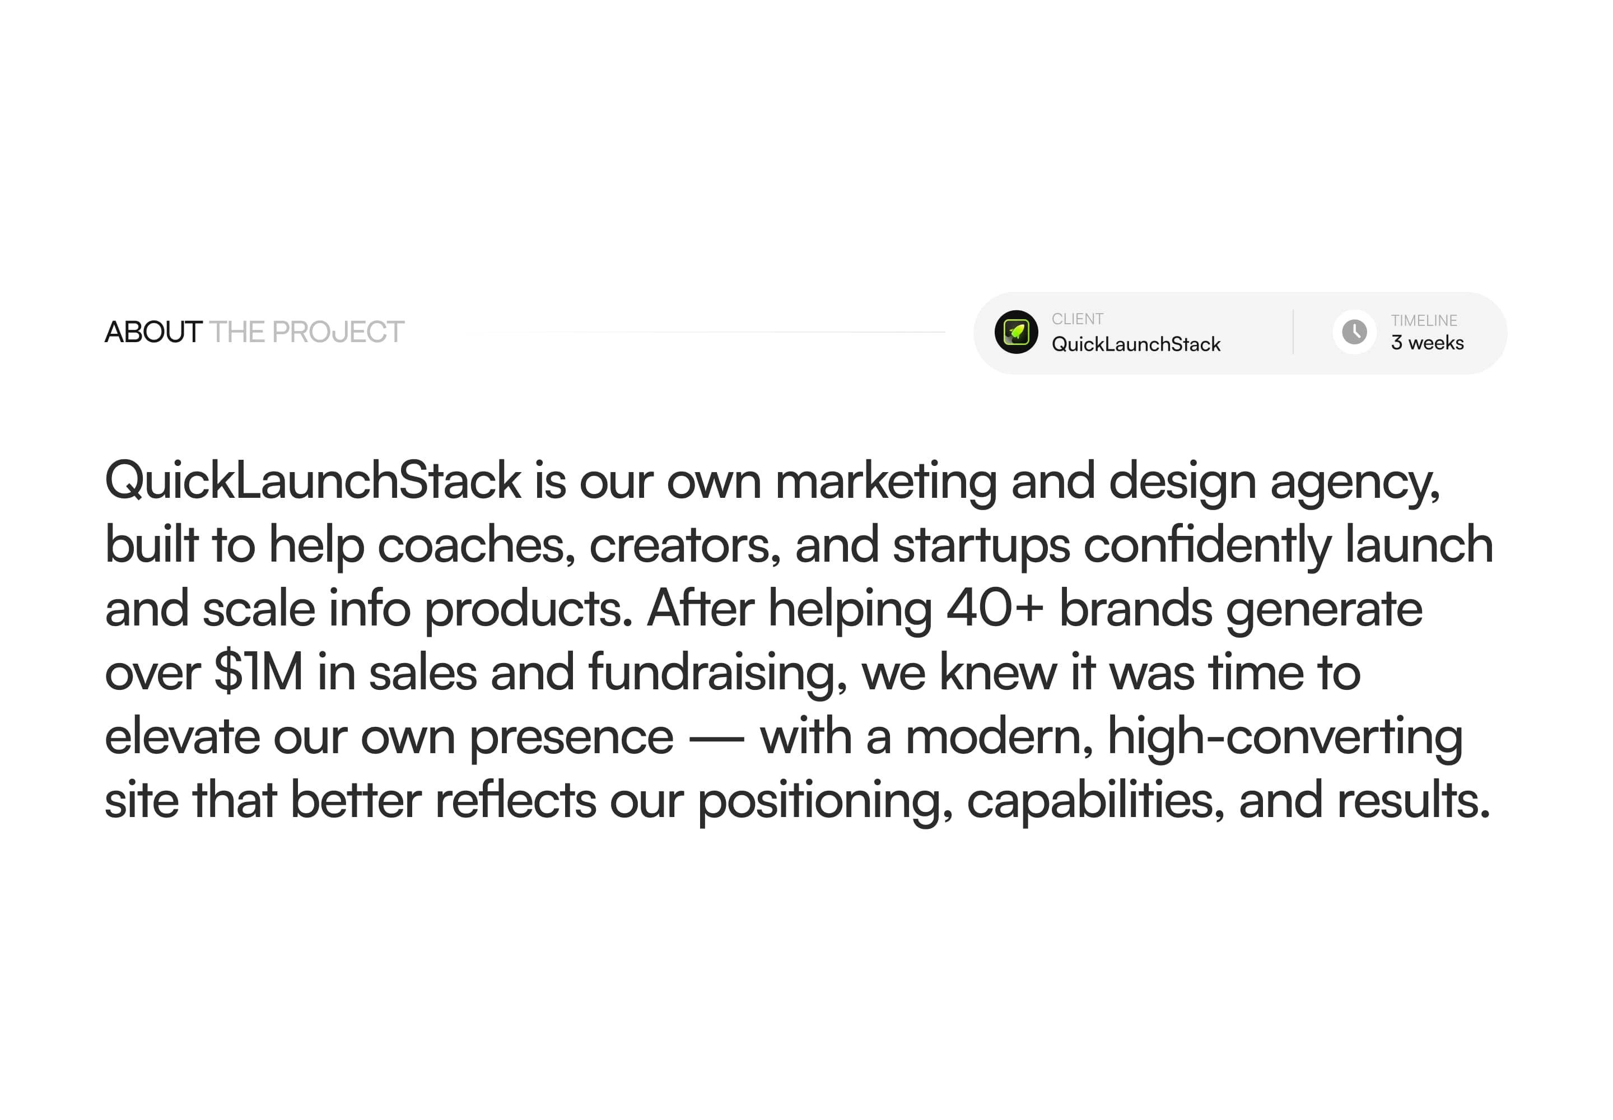
Task: Click the phrase "confidently launch" in the paragraph
Action: point(1288,545)
